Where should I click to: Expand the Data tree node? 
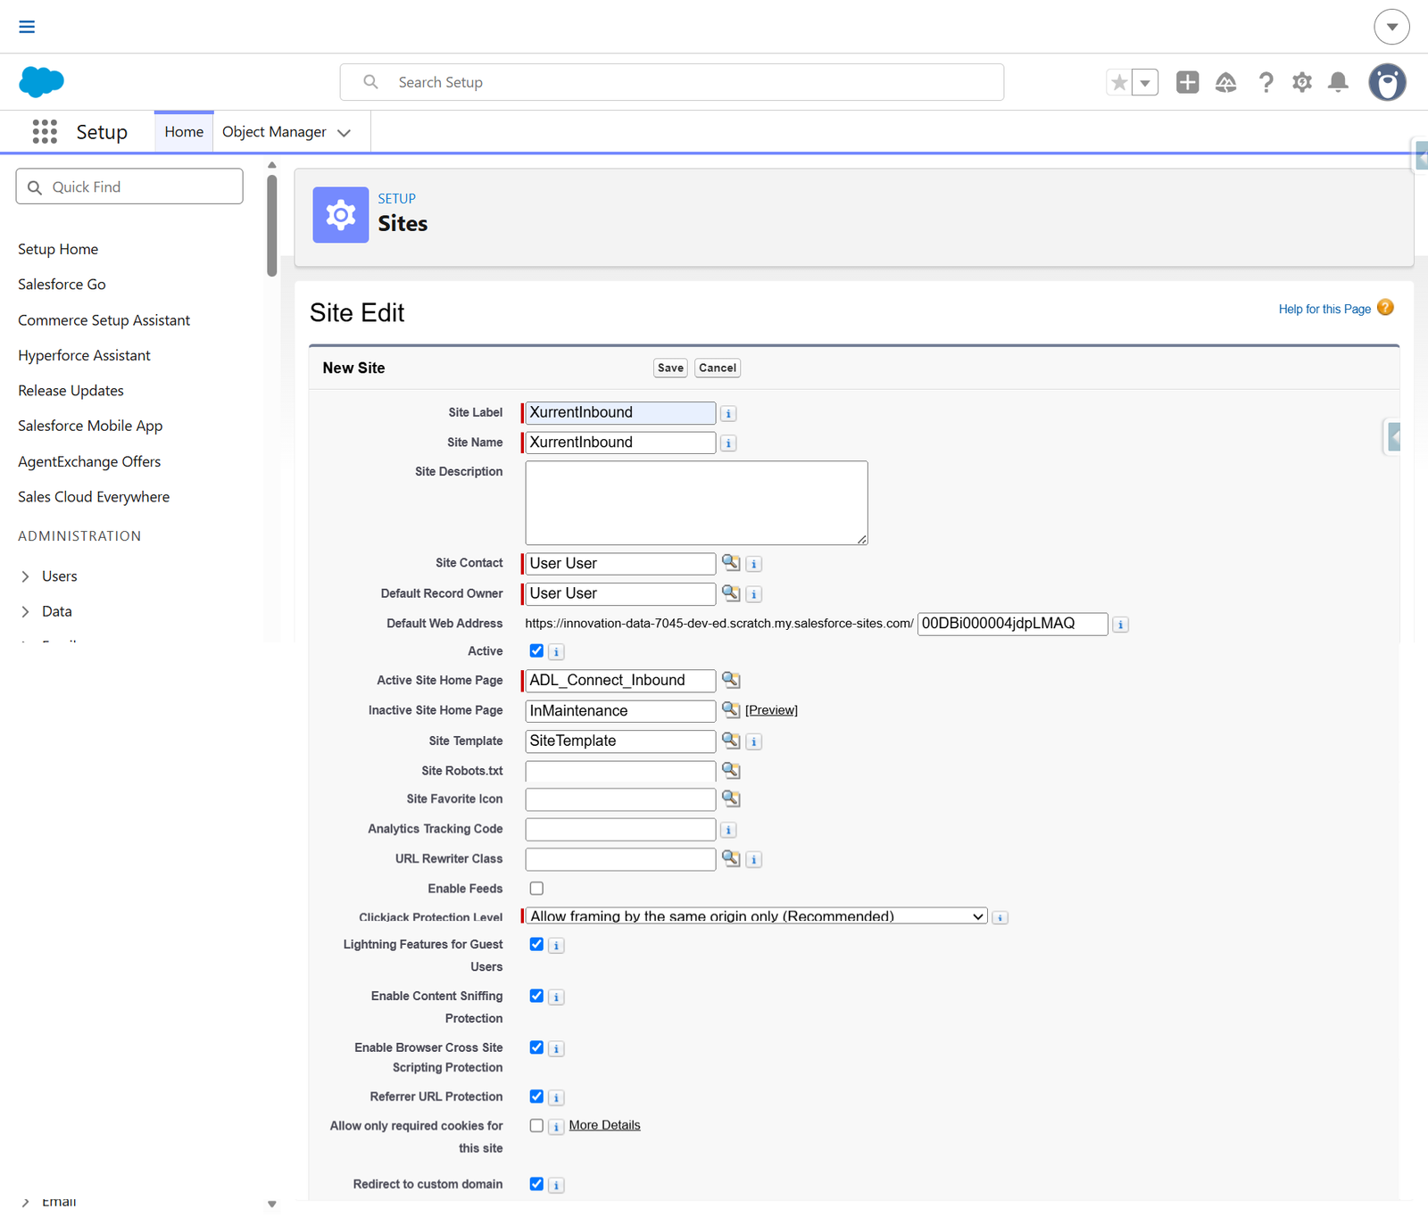(25, 611)
